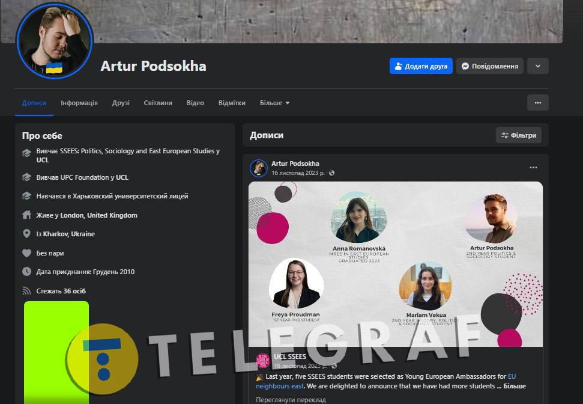Click the UCL SSEES page avatar icon
The image size is (583, 404).
pos(262,361)
